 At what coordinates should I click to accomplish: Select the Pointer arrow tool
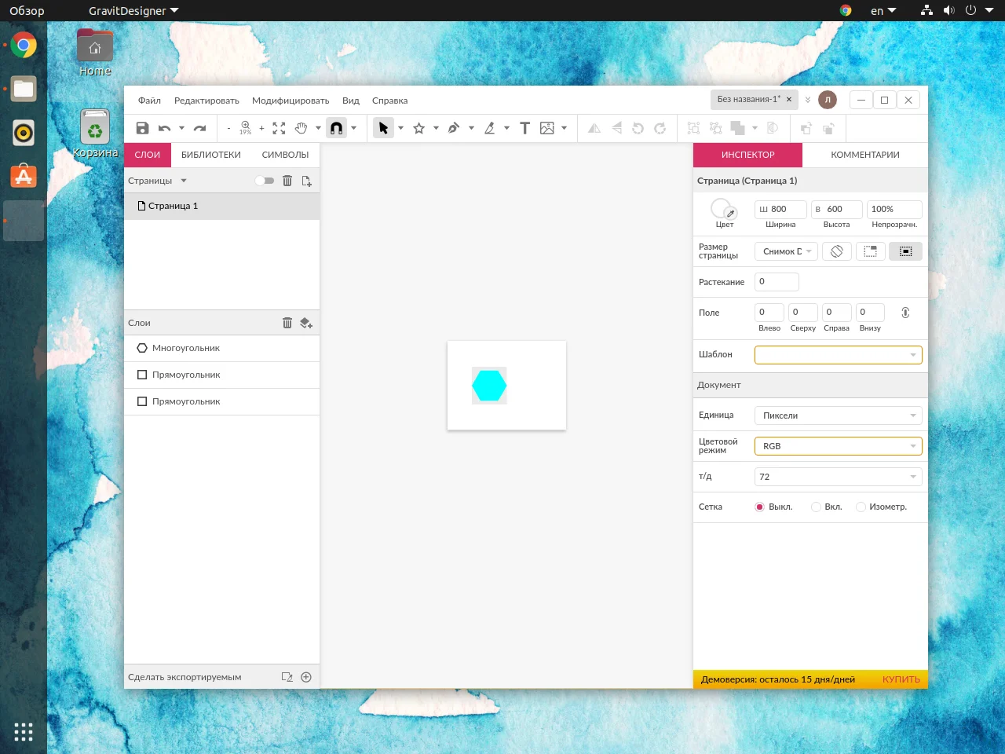pyautogui.click(x=383, y=128)
